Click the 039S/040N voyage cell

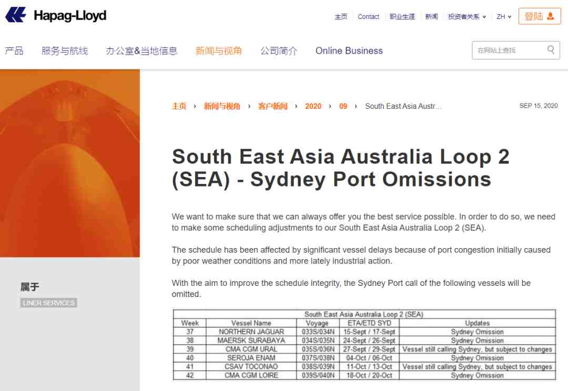[318, 375]
